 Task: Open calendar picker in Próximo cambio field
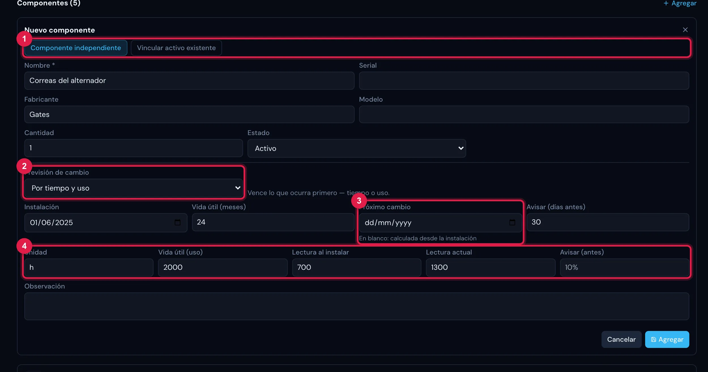click(x=512, y=223)
